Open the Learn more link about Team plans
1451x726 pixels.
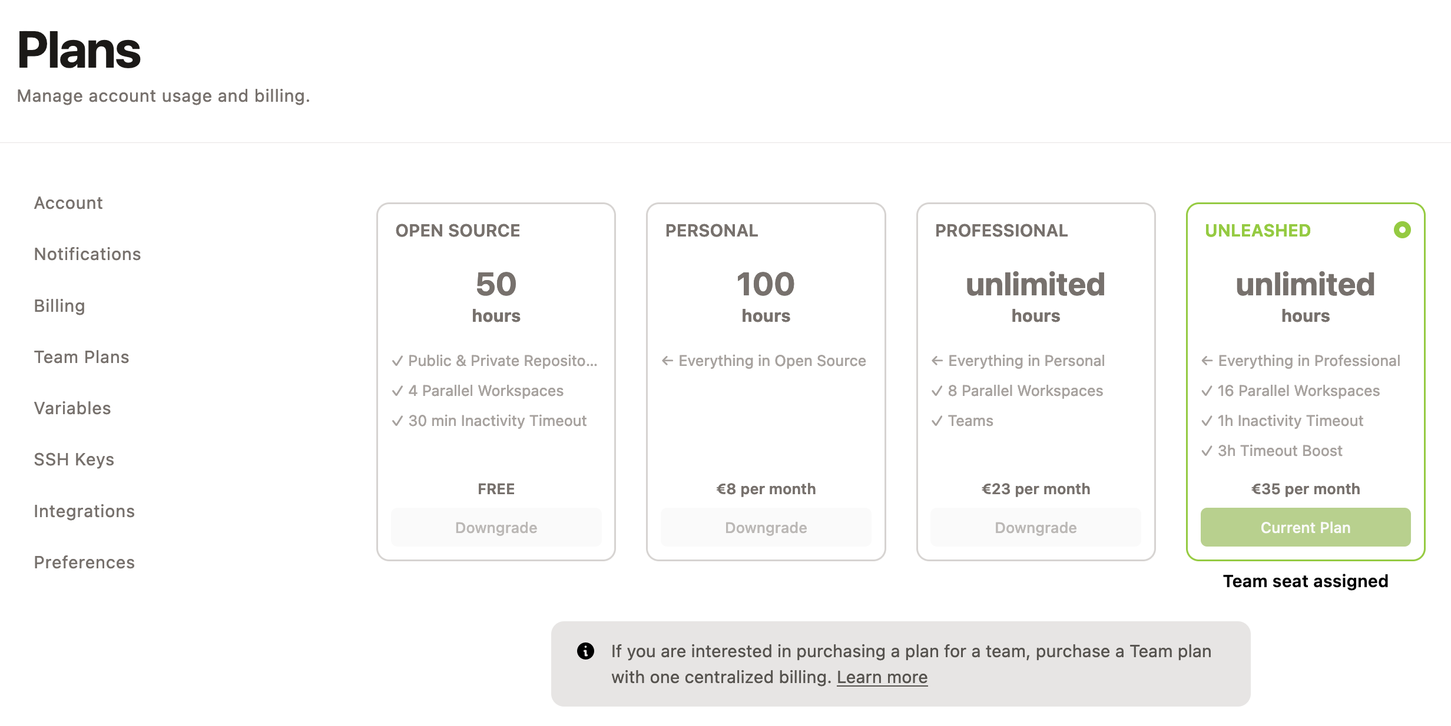pos(882,677)
